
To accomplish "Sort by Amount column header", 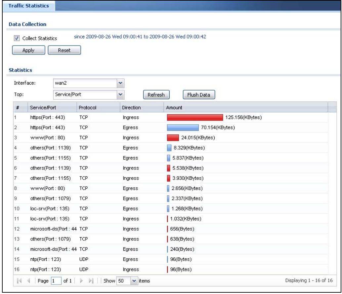I will coord(246,107).
